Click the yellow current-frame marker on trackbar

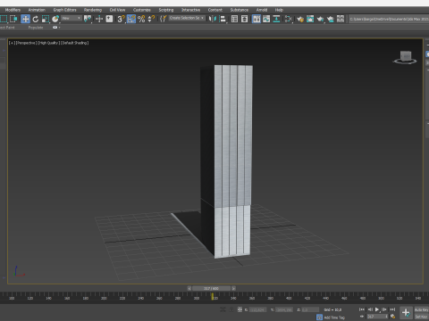(x=213, y=296)
